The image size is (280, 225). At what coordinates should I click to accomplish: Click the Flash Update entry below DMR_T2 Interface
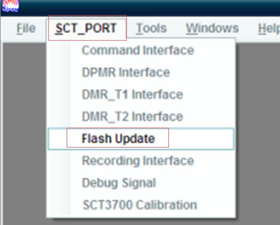point(118,139)
